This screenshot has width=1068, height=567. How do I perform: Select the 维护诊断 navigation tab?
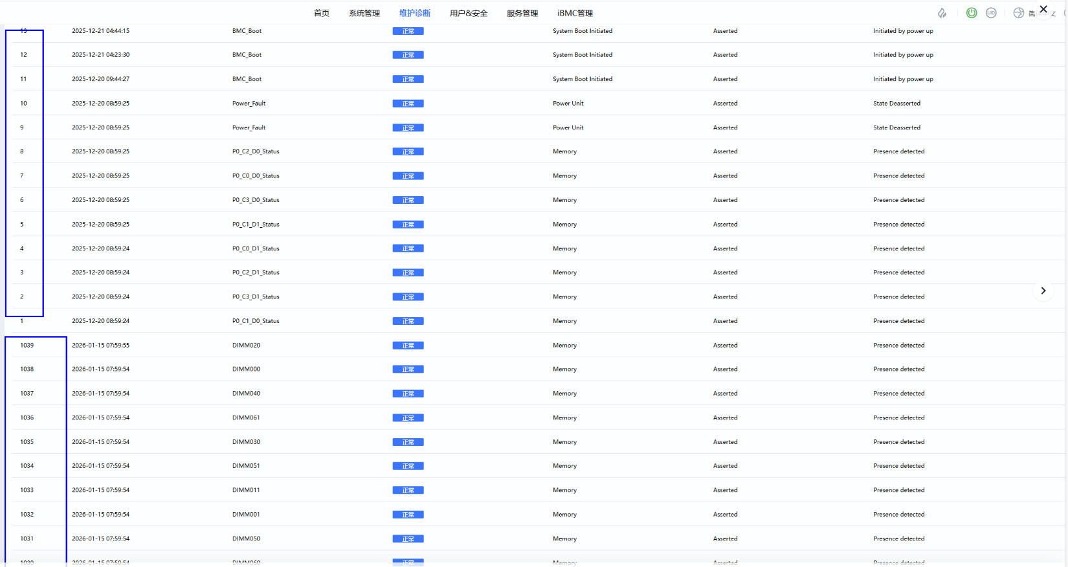pyautogui.click(x=415, y=13)
